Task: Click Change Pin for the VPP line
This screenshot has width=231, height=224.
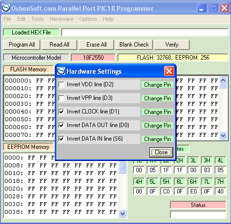Action: coord(158,98)
